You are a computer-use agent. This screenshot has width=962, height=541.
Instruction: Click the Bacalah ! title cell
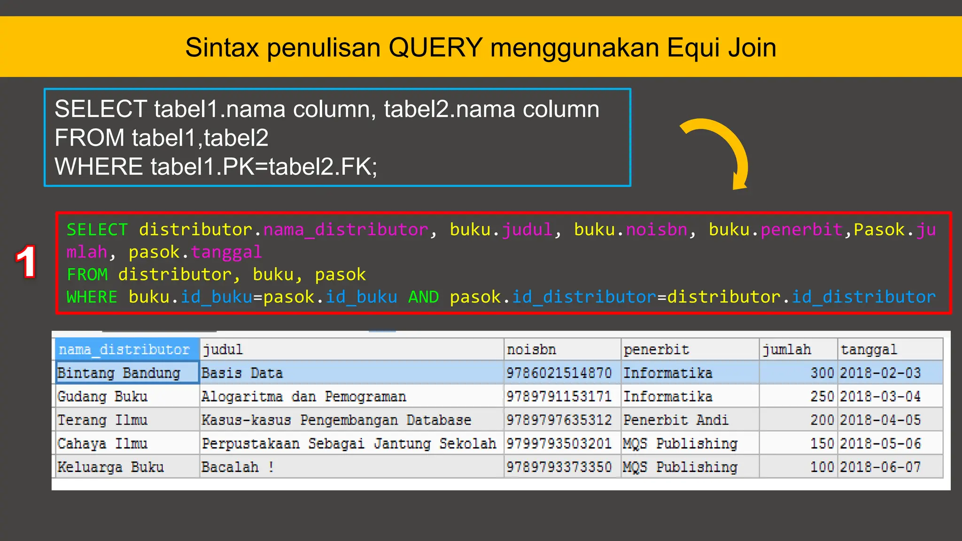pos(352,467)
